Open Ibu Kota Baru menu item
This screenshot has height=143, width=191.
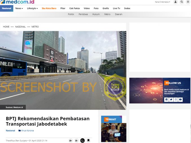tap(49, 8)
